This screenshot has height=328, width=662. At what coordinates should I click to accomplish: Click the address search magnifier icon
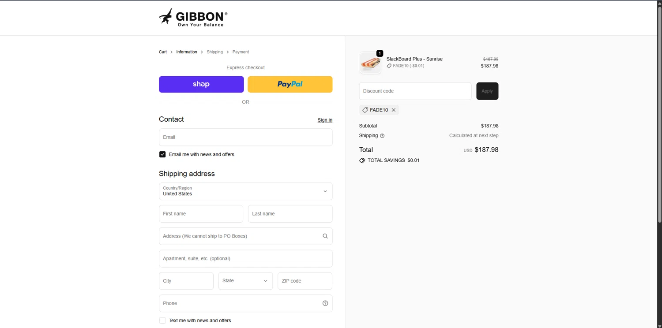click(325, 236)
